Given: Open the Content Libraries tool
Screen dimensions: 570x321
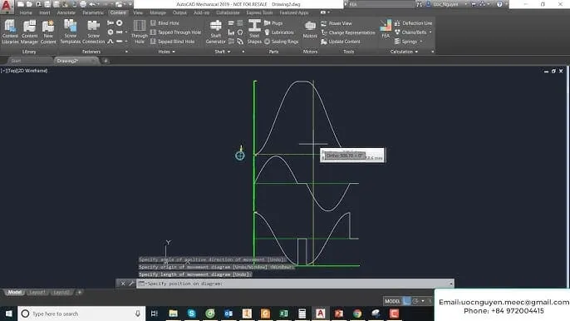Looking at the screenshot, I should (x=10, y=32).
